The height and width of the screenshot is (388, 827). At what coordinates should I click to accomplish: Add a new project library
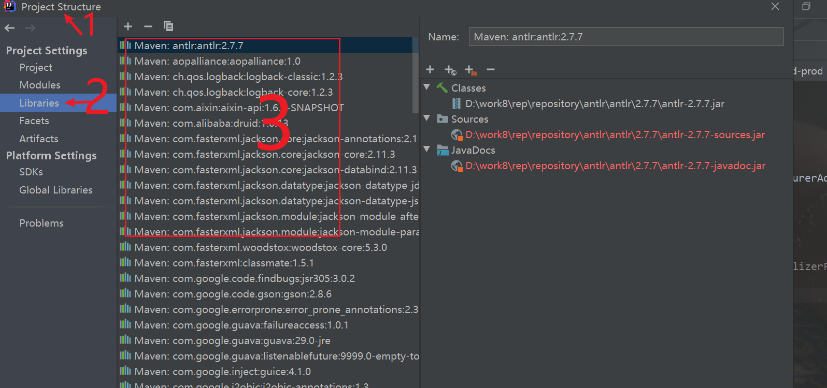(x=128, y=26)
